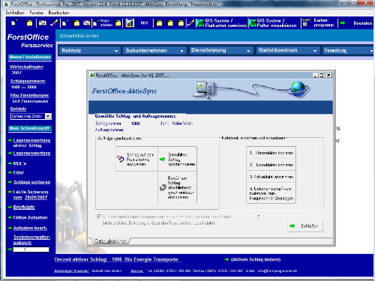Viewport: 375px width, 281px height.
Task: Click the green Beenden arrow icon
Action: pyautogui.click(x=343, y=23)
